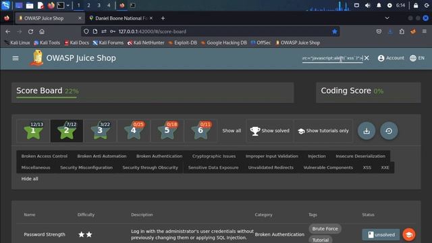Expand the list all tabs dropdown
432x243 pixels.
coord(387,18)
